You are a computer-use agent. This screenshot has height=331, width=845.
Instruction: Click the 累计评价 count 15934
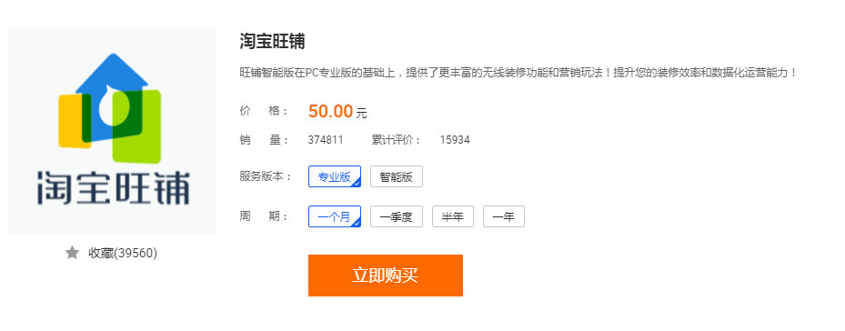coord(454,140)
